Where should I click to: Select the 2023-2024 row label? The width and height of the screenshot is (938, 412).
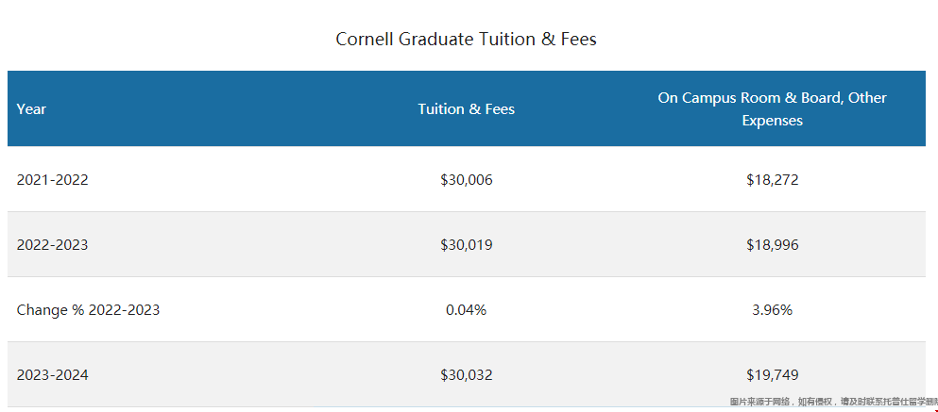point(52,375)
